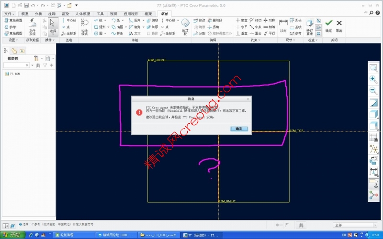Switch to 精诚网论坛 browser window in taskbar
Viewport: 383px width, 239px height.
[116, 235]
